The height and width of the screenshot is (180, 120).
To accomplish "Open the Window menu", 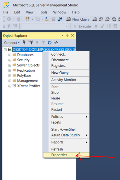I will pos(60,12).
